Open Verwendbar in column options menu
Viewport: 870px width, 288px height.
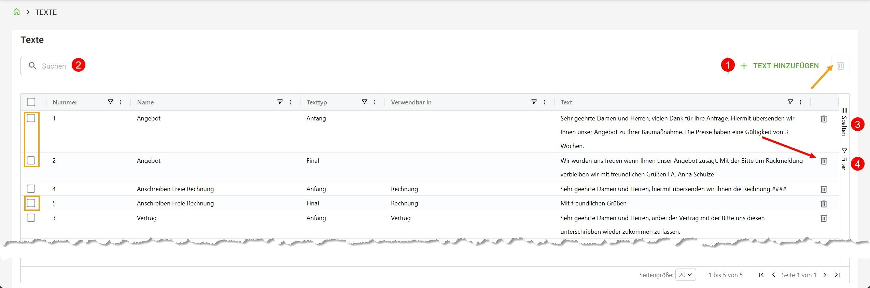tap(544, 102)
